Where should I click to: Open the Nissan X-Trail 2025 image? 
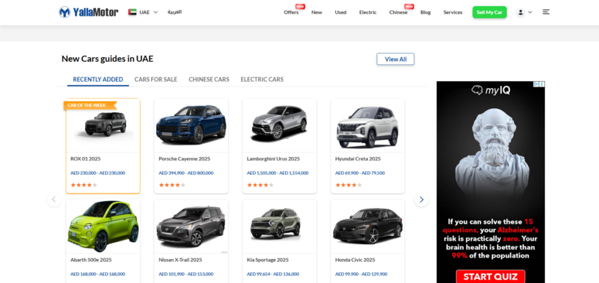[191, 226]
